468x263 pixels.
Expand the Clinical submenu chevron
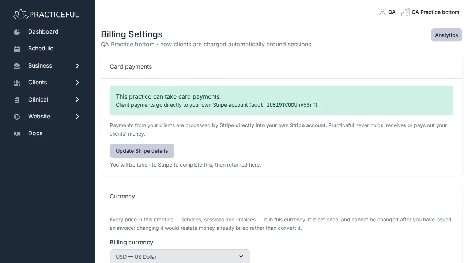78,99
